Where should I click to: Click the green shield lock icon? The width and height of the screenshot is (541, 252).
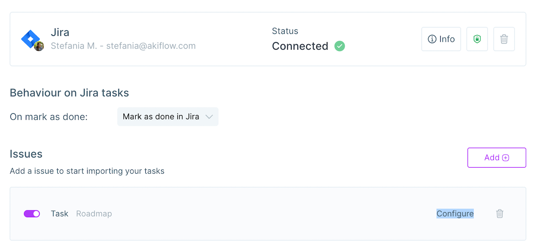click(477, 39)
